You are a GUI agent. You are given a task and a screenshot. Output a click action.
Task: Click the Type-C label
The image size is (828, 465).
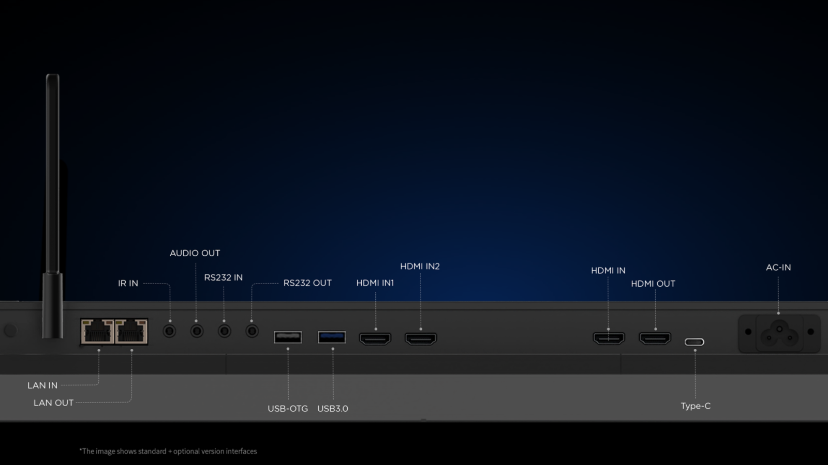696,406
